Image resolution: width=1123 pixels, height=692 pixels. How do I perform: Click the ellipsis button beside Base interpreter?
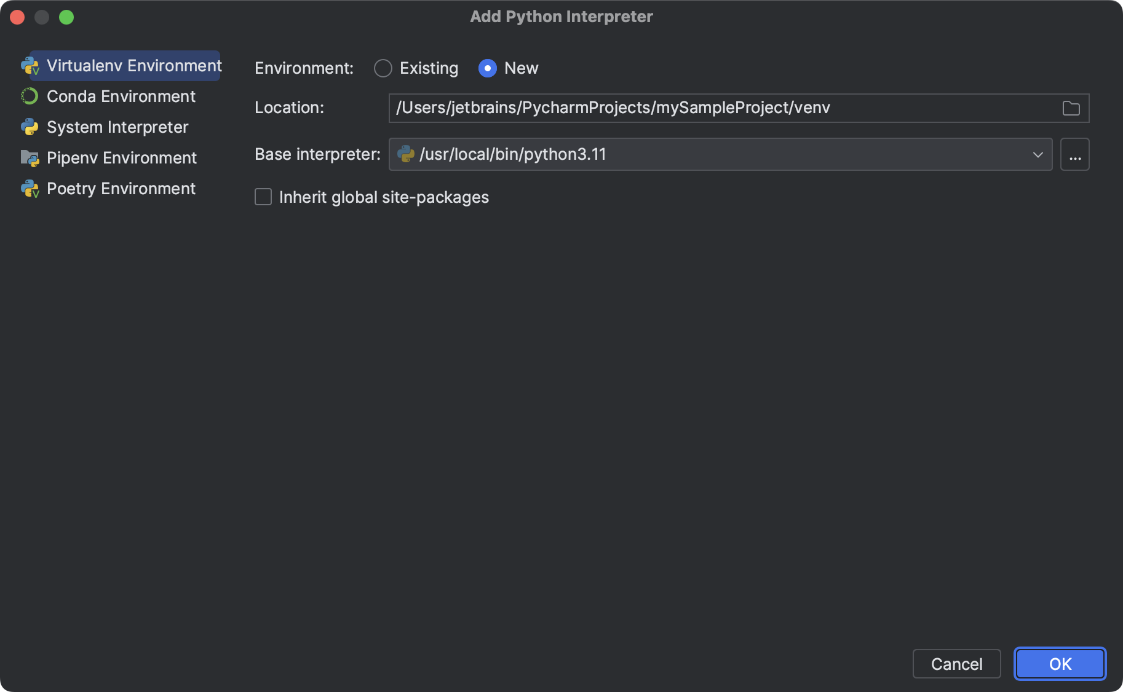(1074, 154)
